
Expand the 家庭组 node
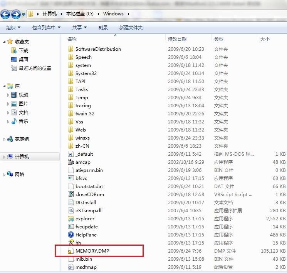[x=4, y=140]
